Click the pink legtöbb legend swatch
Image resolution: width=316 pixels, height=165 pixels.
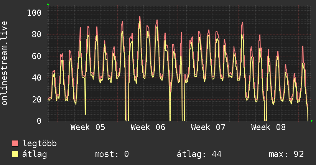pyautogui.click(x=15, y=143)
